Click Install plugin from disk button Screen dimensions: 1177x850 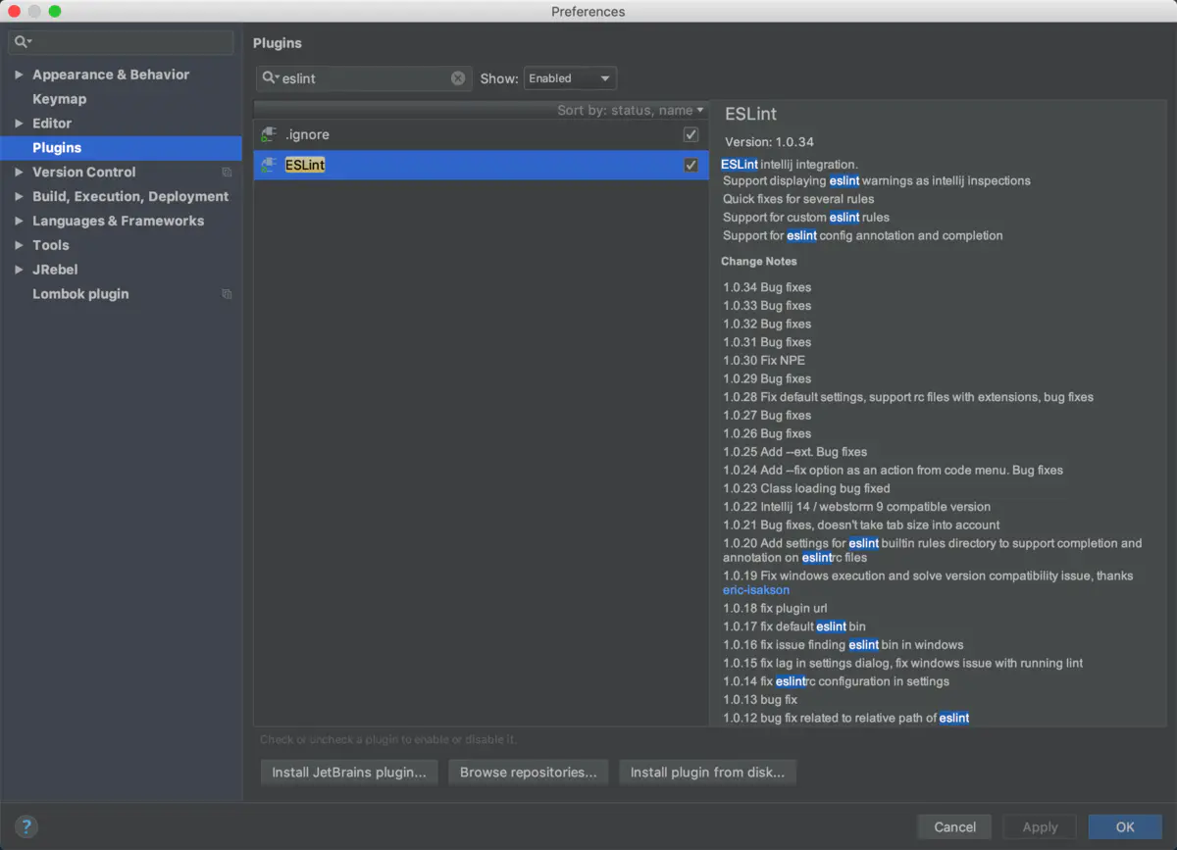click(x=707, y=773)
